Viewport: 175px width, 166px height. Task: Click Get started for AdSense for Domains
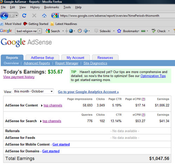(51, 151)
